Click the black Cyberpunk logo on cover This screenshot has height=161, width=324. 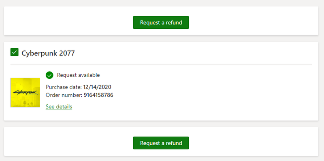coord(25,92)
